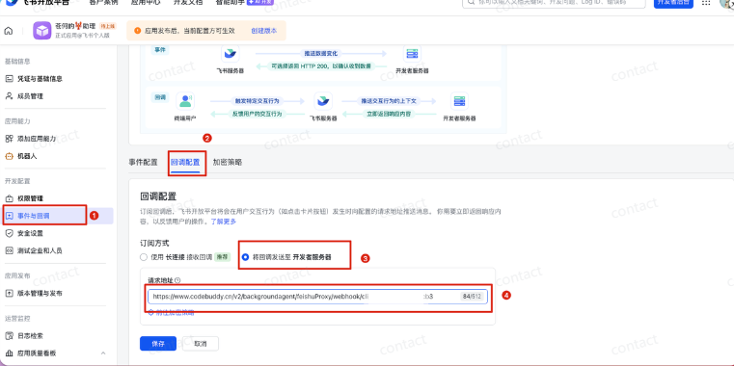
Task: Click the top search input box
Action: click(x=555, y=2)
